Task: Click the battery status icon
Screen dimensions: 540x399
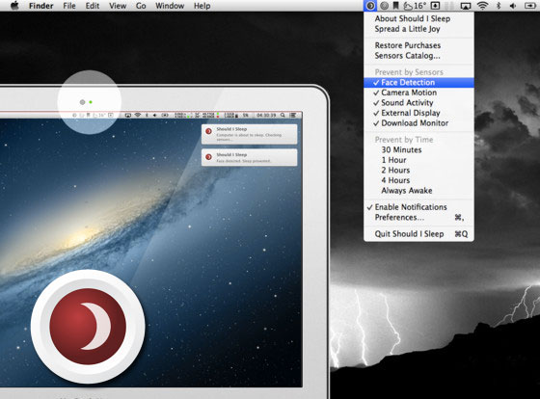Action: coord(529,6)
